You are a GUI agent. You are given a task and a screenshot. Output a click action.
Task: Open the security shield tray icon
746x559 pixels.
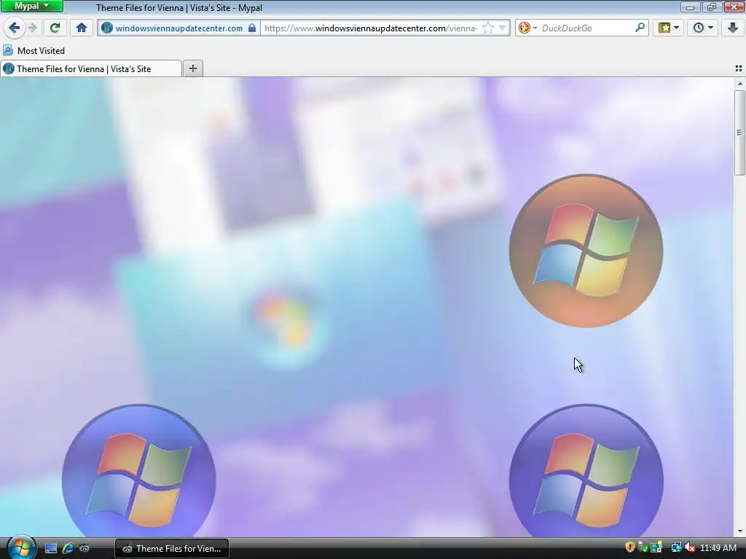(x=630, y=547)
